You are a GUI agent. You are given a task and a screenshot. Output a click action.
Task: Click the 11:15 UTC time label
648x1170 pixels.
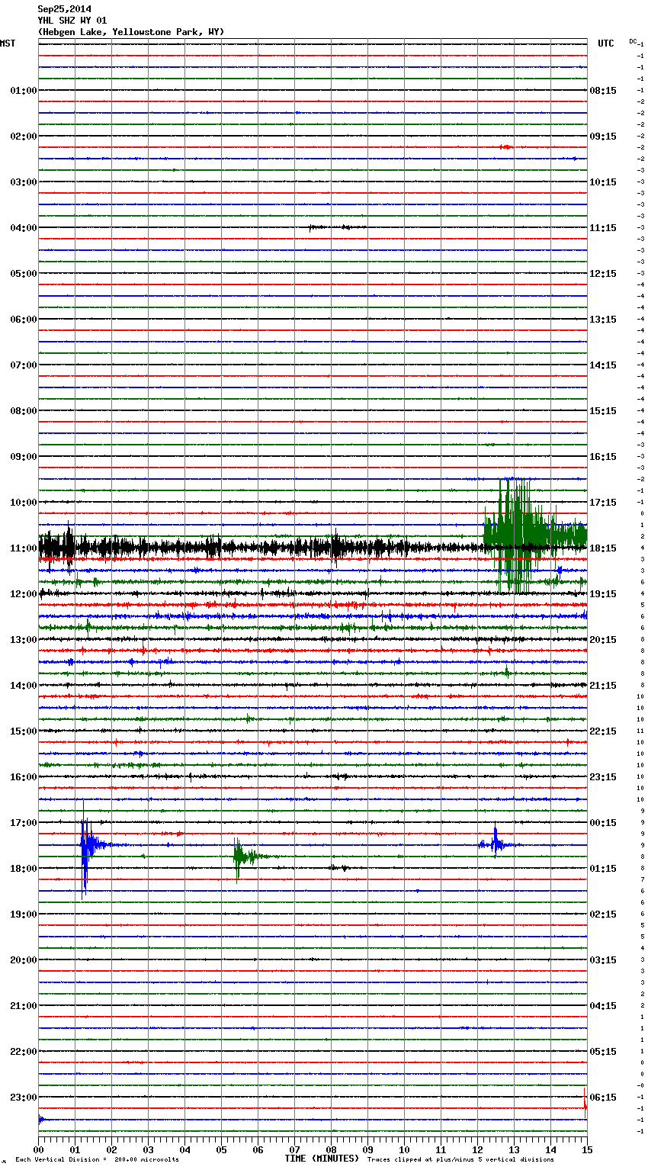603,228
